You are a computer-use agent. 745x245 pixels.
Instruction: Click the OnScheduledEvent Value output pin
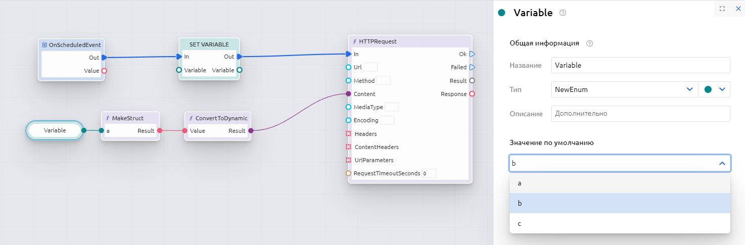104,71
